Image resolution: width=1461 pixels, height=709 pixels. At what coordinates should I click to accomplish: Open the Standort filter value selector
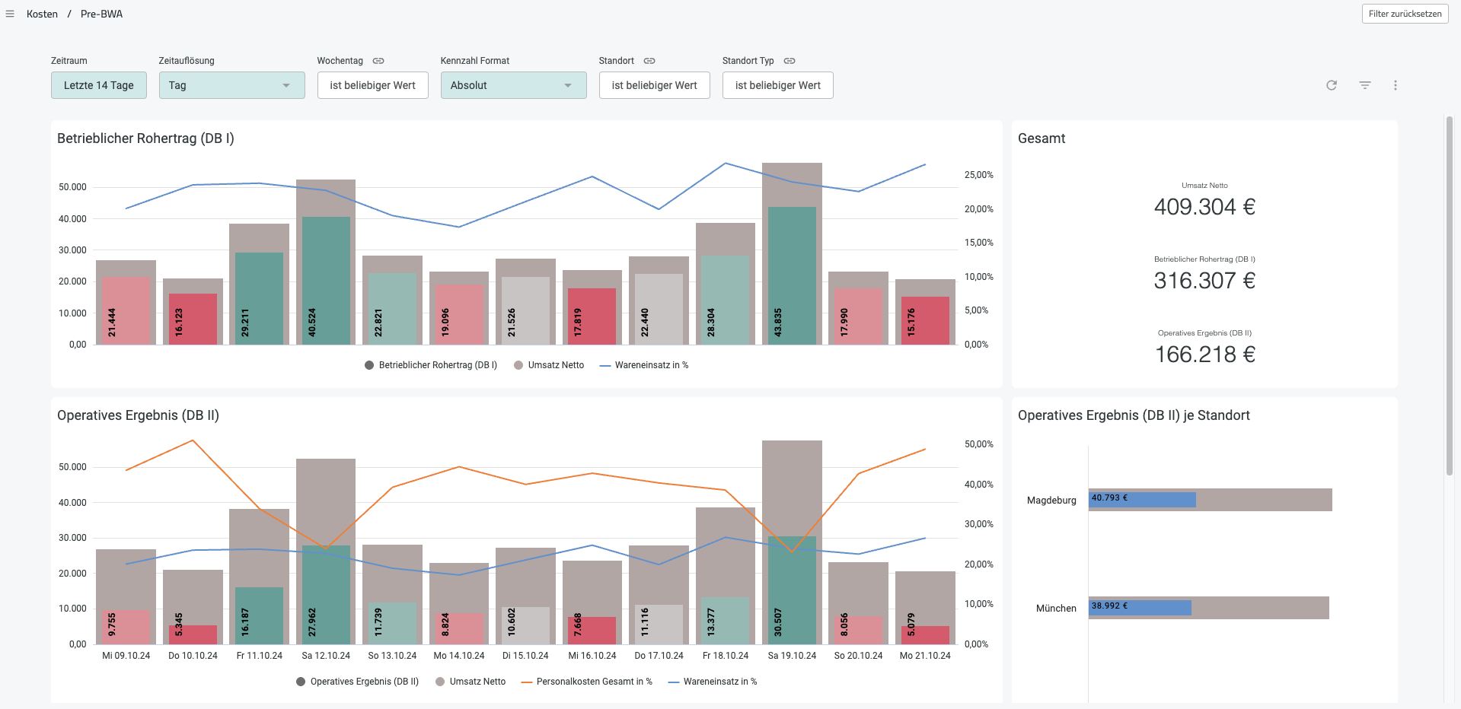(x=655, y=85)
